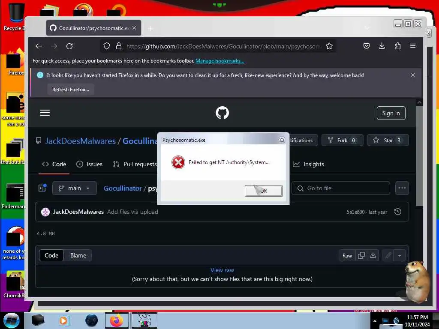Close the Psychosomatic.exe error dialog

[x=282, y=140]
